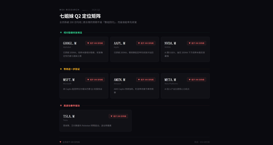Image resolution: width=273 pixels, height=145 pixels.
Task: Open the TSLA.M ticker title
Action: [x=69, y=116]
